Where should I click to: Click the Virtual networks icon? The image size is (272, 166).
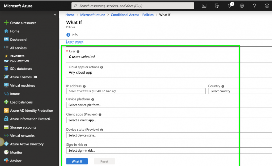click(6, 135)
